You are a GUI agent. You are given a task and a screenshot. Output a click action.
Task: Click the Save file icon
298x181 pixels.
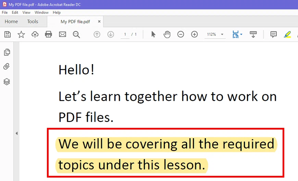[x=8, y=34]
